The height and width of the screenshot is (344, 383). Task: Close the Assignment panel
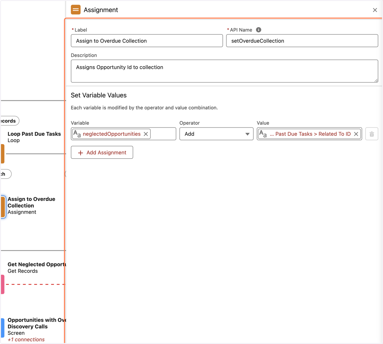pyautogui.click(x=375, y=10)
